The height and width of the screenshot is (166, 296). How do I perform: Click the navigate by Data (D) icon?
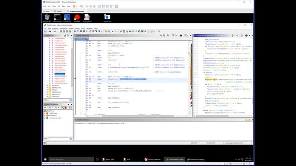[x=81, y=31]
